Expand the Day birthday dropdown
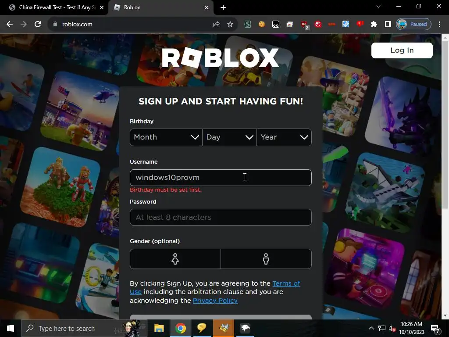Image resolution: width=449 pixels, height=337 pixels. (229, 137)
